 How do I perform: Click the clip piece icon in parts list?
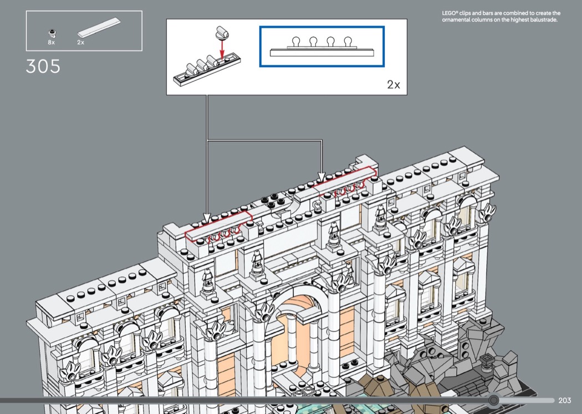[x=51, y=32]
